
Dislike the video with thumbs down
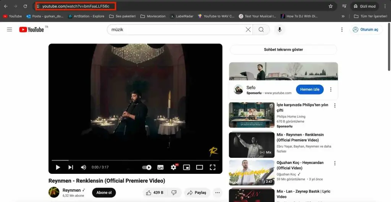174,192
